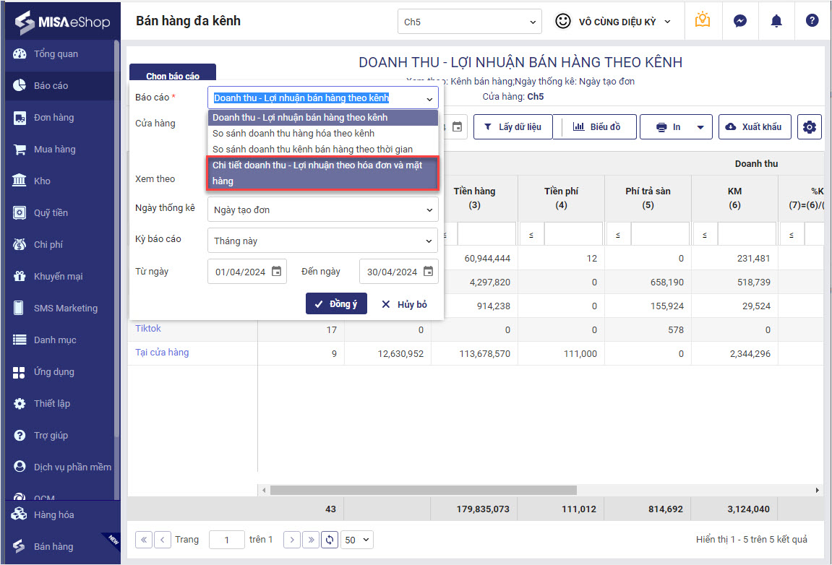Click the Xuất khẩu export button
Viewport: 832px width, 565px height.
(755, 126)
